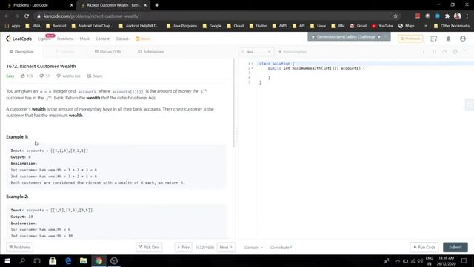Viewport: 474px width, 267px height.
Task: Open the Contest nav item
Action: 102,39
